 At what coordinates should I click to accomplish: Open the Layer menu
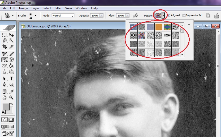point(35,8)
